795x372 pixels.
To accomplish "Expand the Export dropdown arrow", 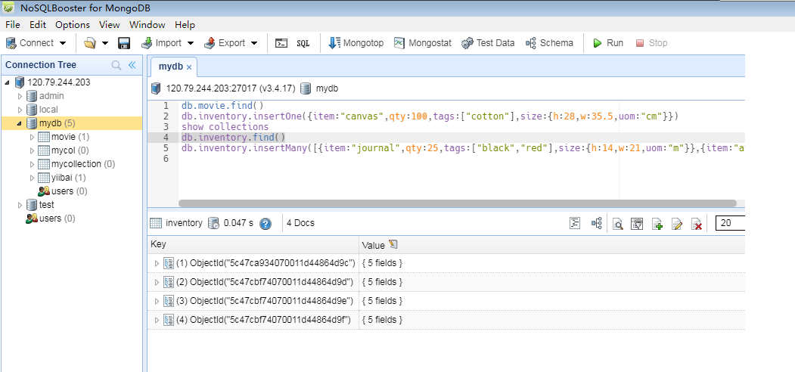I will [x=254, y=43].
